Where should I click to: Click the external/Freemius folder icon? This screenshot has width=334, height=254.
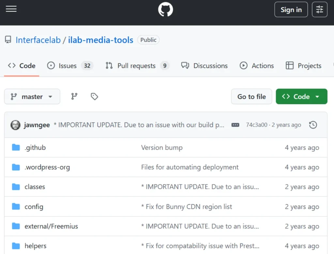(x=16, y=226)
